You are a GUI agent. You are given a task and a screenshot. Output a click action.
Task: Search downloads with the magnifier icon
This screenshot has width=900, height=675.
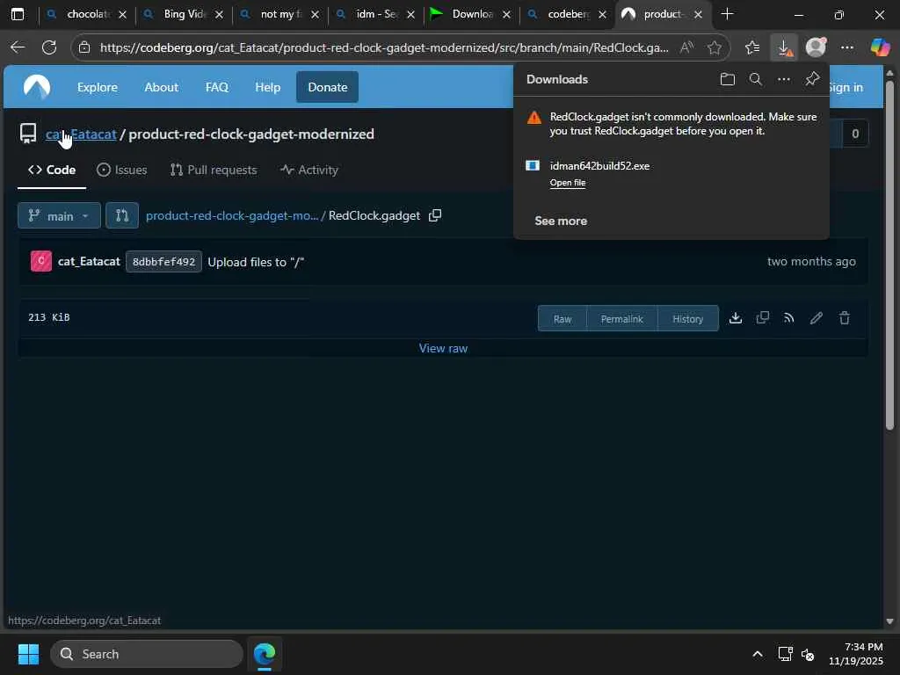pos(755,79)
